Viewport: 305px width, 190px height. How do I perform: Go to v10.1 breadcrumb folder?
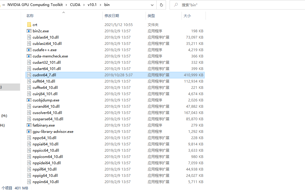92,5
